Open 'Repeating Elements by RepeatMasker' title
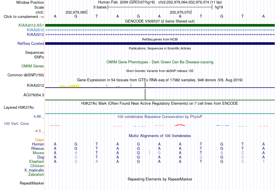This screenshot has height=190, width=275. pos(160,179)
